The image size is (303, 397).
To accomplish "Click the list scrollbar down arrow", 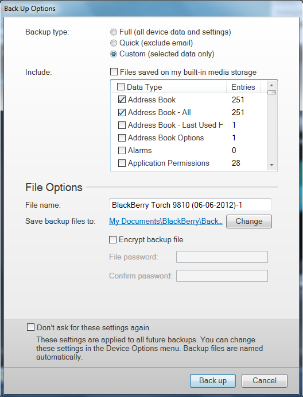I will (x=271, y=165).
